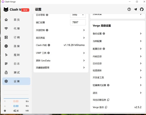
Task: Click the 端口设置 label
Action: (40, 22)
